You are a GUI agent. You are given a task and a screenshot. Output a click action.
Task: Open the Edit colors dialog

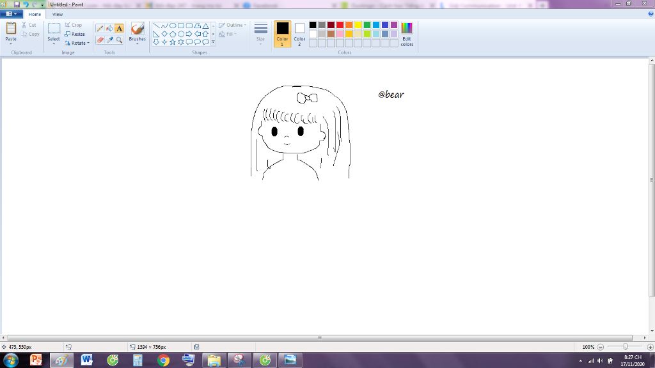coord(407,34)
